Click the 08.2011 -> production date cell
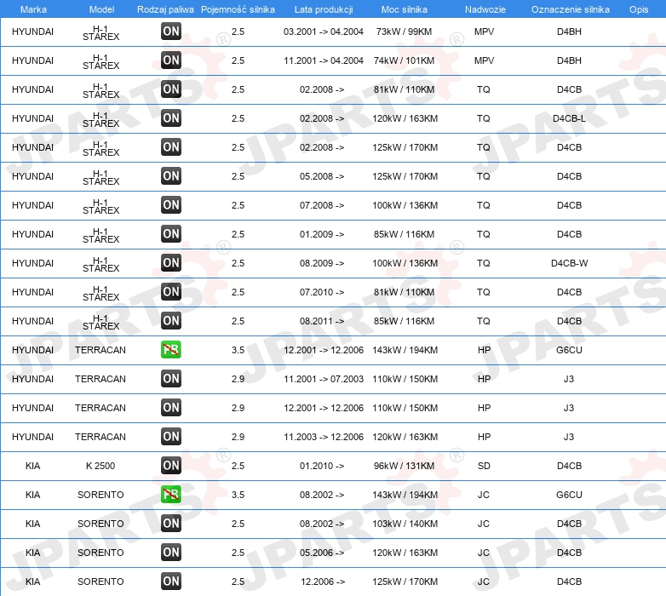 pyautogui.click(x=322, y=321)
